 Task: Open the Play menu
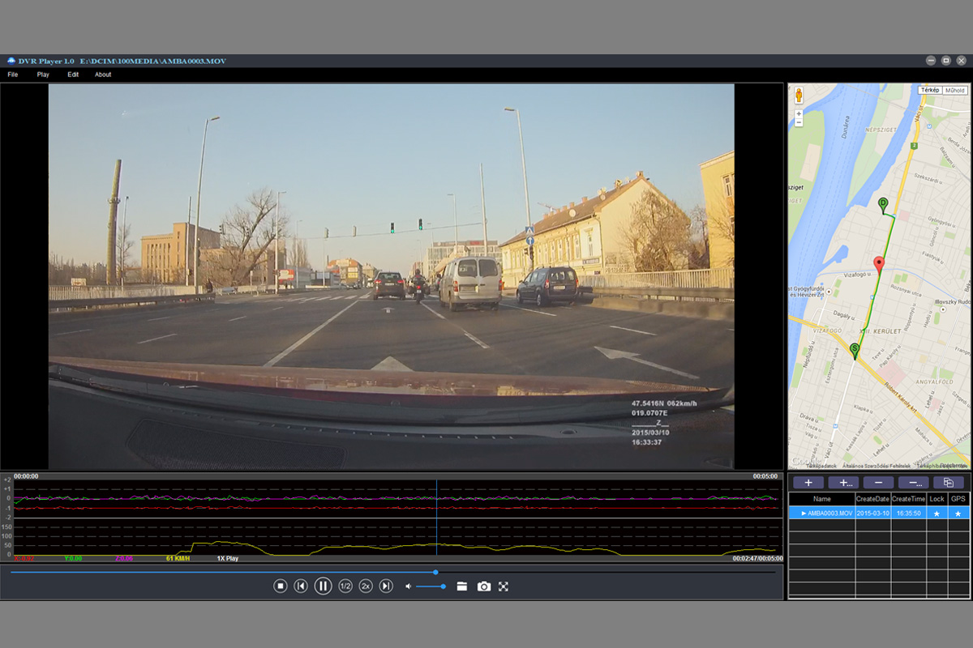coord(43,75)
